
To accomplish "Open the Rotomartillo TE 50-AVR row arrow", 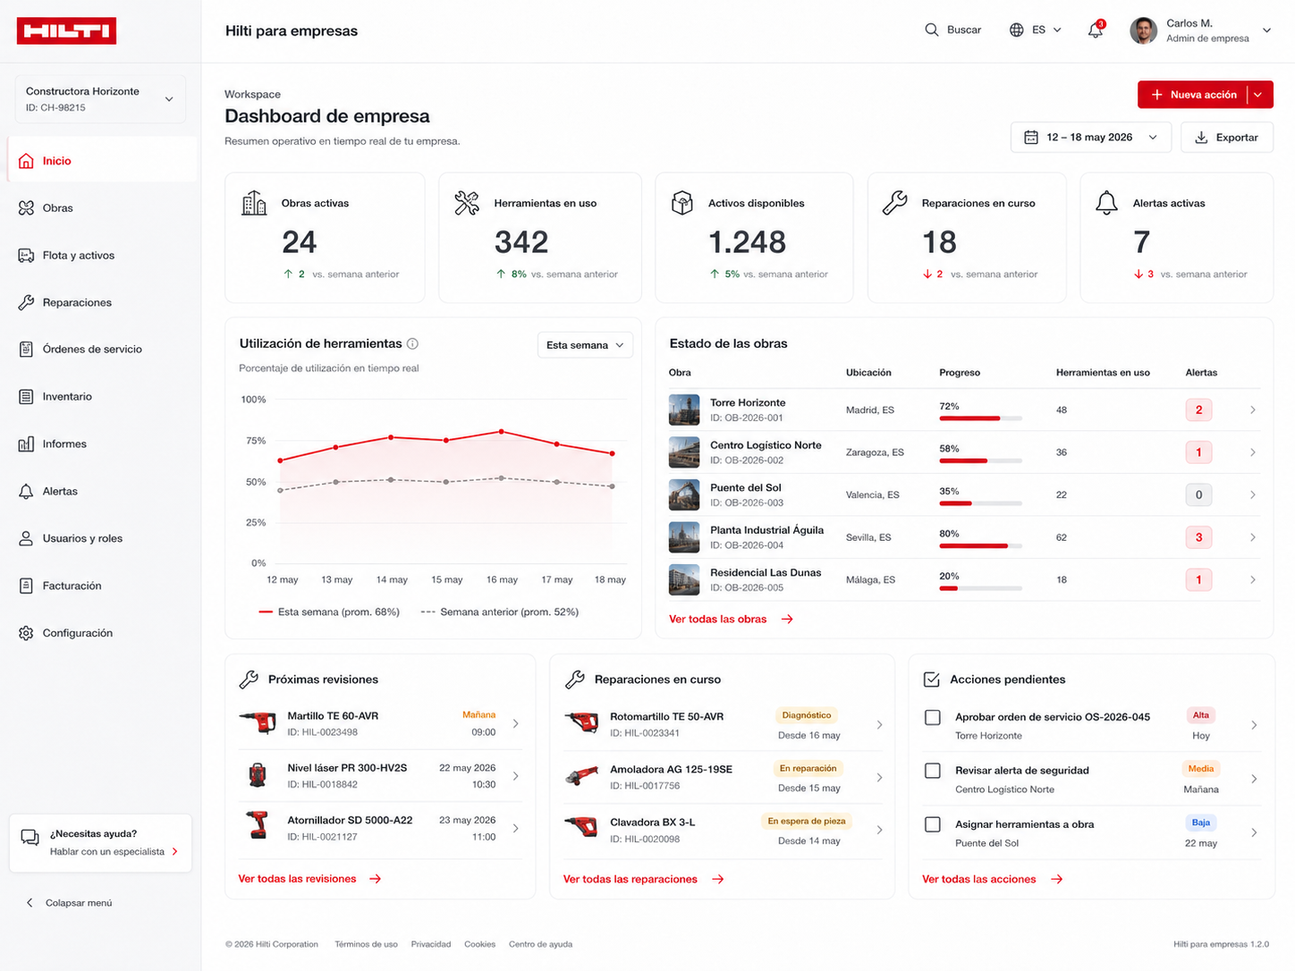I will [x=880, y=725].
